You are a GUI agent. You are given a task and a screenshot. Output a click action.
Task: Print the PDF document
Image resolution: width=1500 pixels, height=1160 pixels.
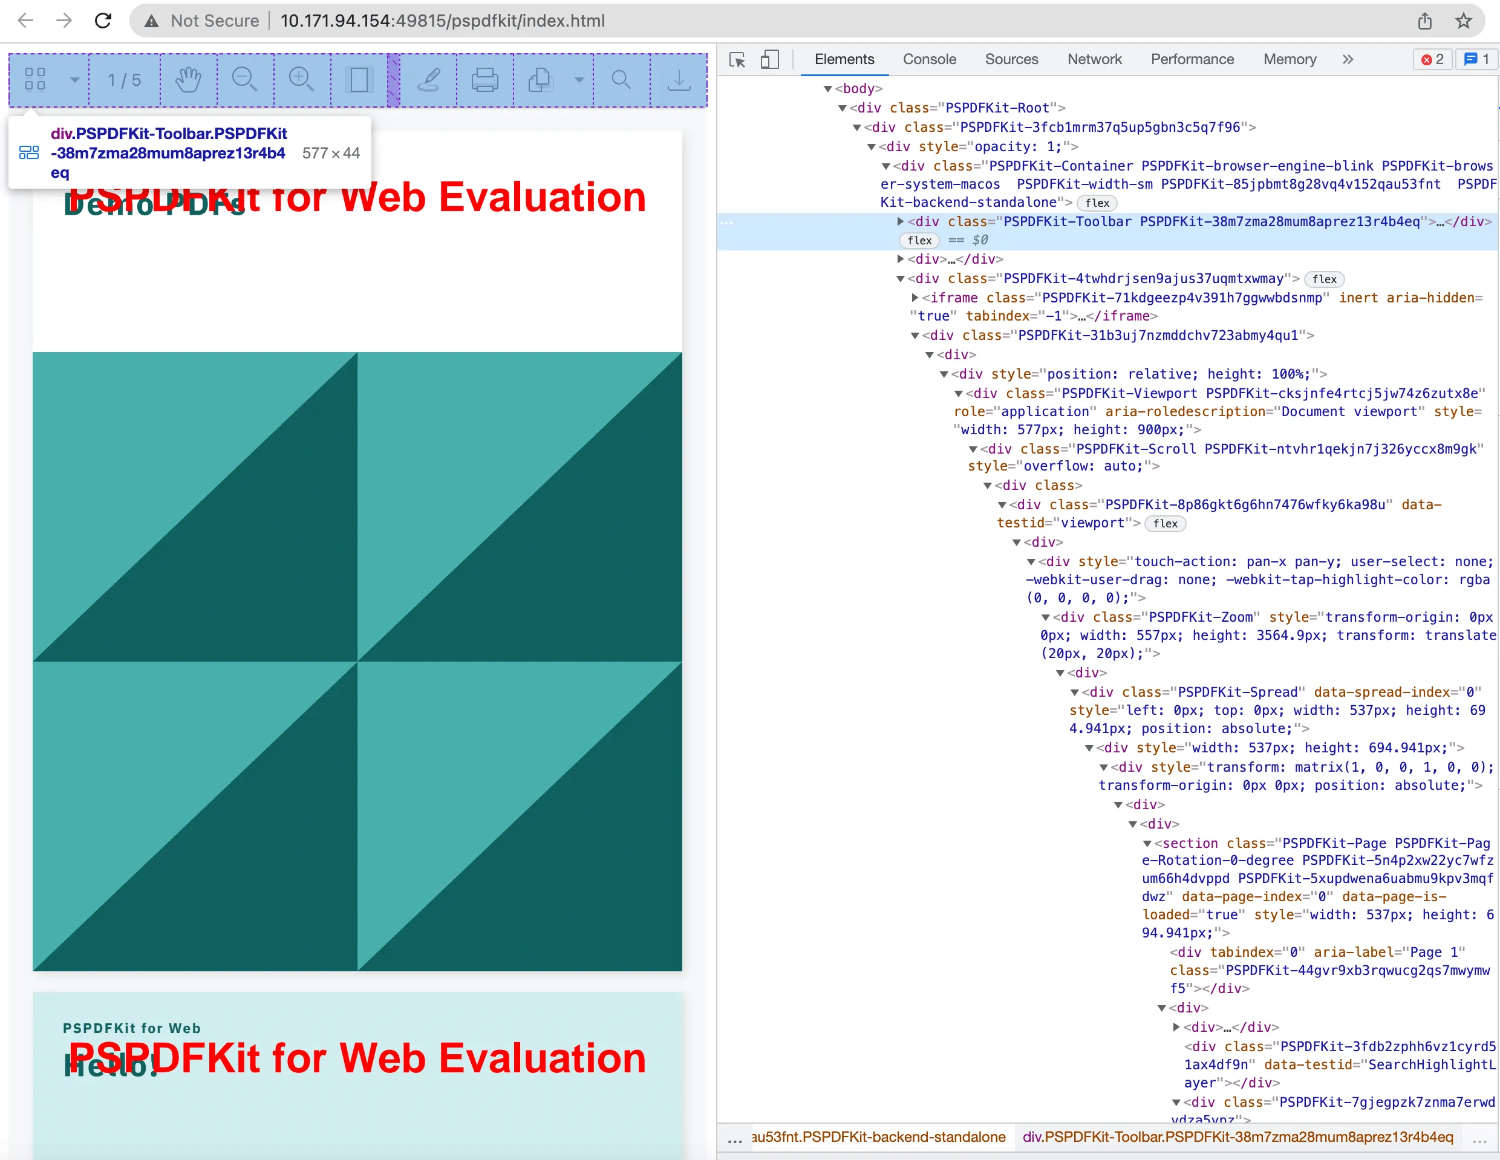coord(485,80)
